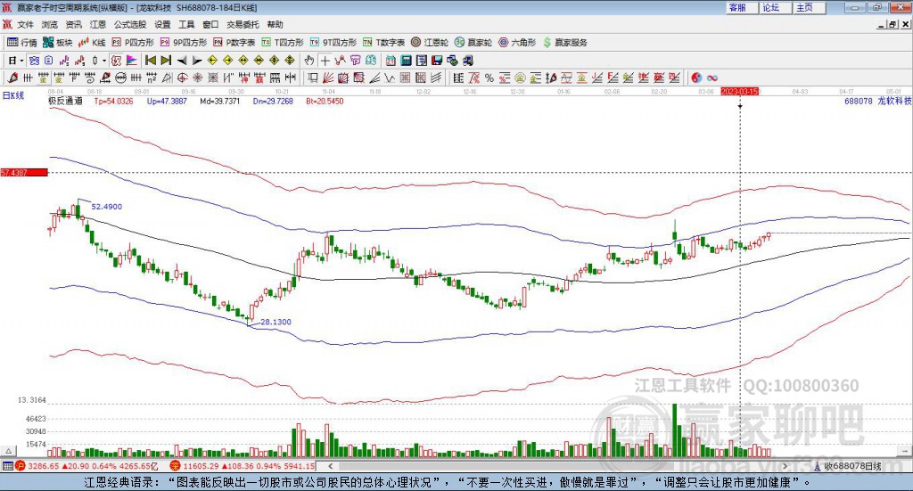The image size is (913, 491).
Task: Open the 江恩 menu
Action: [98, 24]
